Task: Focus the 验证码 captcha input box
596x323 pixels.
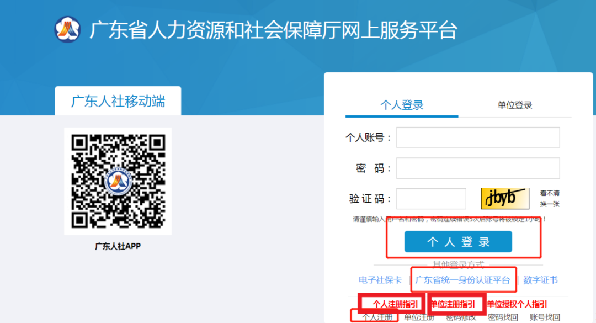Action: [431, 199]
